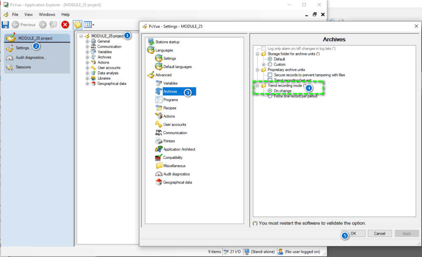This screenshot has height=257, width=422.
Task: Select Application Architect item
Action: 179,149
